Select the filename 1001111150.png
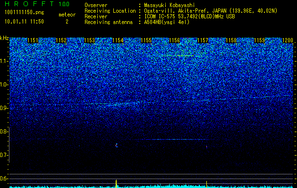This screenshot has height=188, width=297. pos(25,12)
